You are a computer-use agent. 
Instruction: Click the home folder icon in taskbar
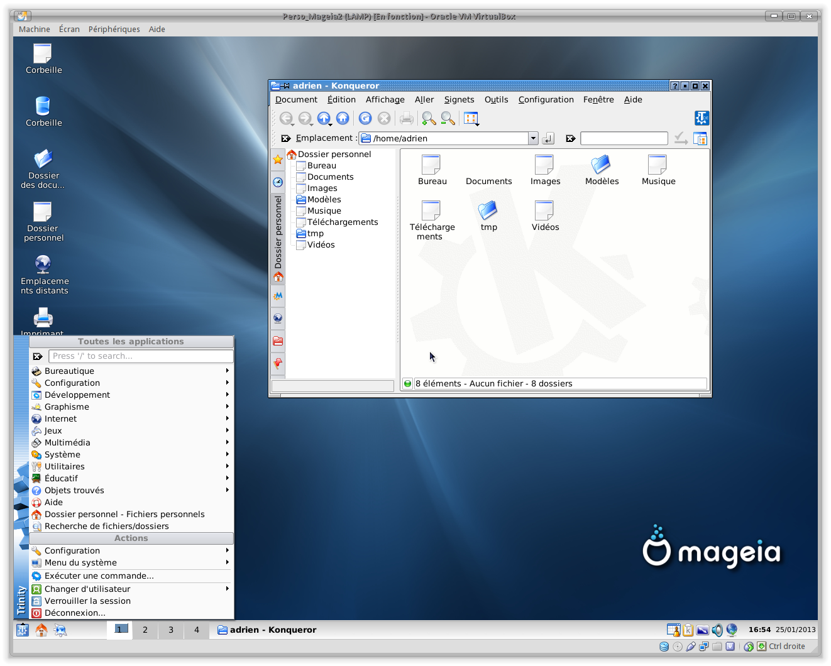click(41, 630)
